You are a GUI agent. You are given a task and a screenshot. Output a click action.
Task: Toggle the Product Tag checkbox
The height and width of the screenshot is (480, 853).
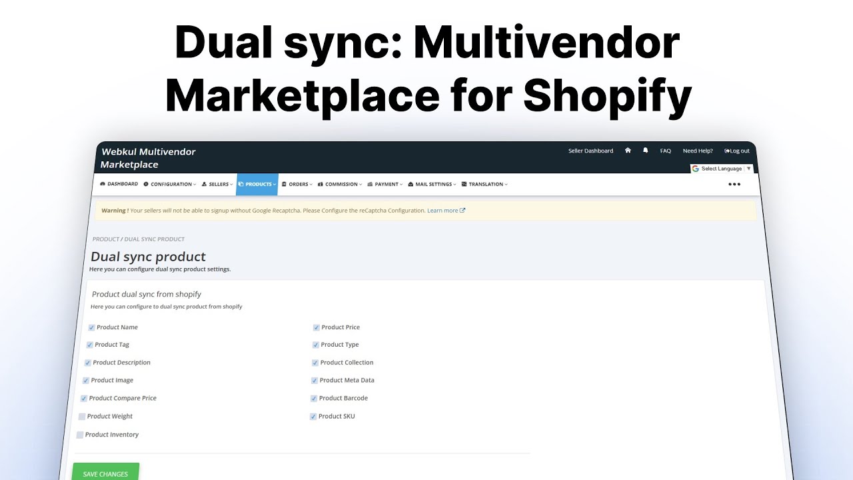pos(90,345)
